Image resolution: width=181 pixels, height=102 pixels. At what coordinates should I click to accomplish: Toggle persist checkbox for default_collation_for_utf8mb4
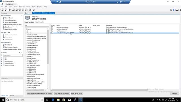pyautogui.click(x=52, y=33)
